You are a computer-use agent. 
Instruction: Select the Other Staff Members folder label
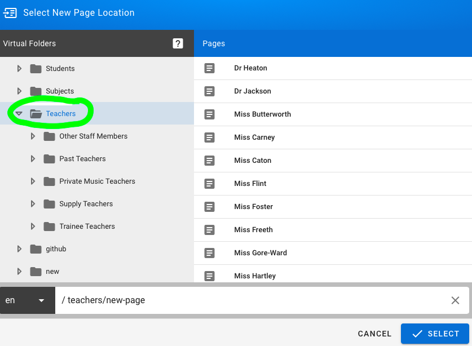click(93, 136)
